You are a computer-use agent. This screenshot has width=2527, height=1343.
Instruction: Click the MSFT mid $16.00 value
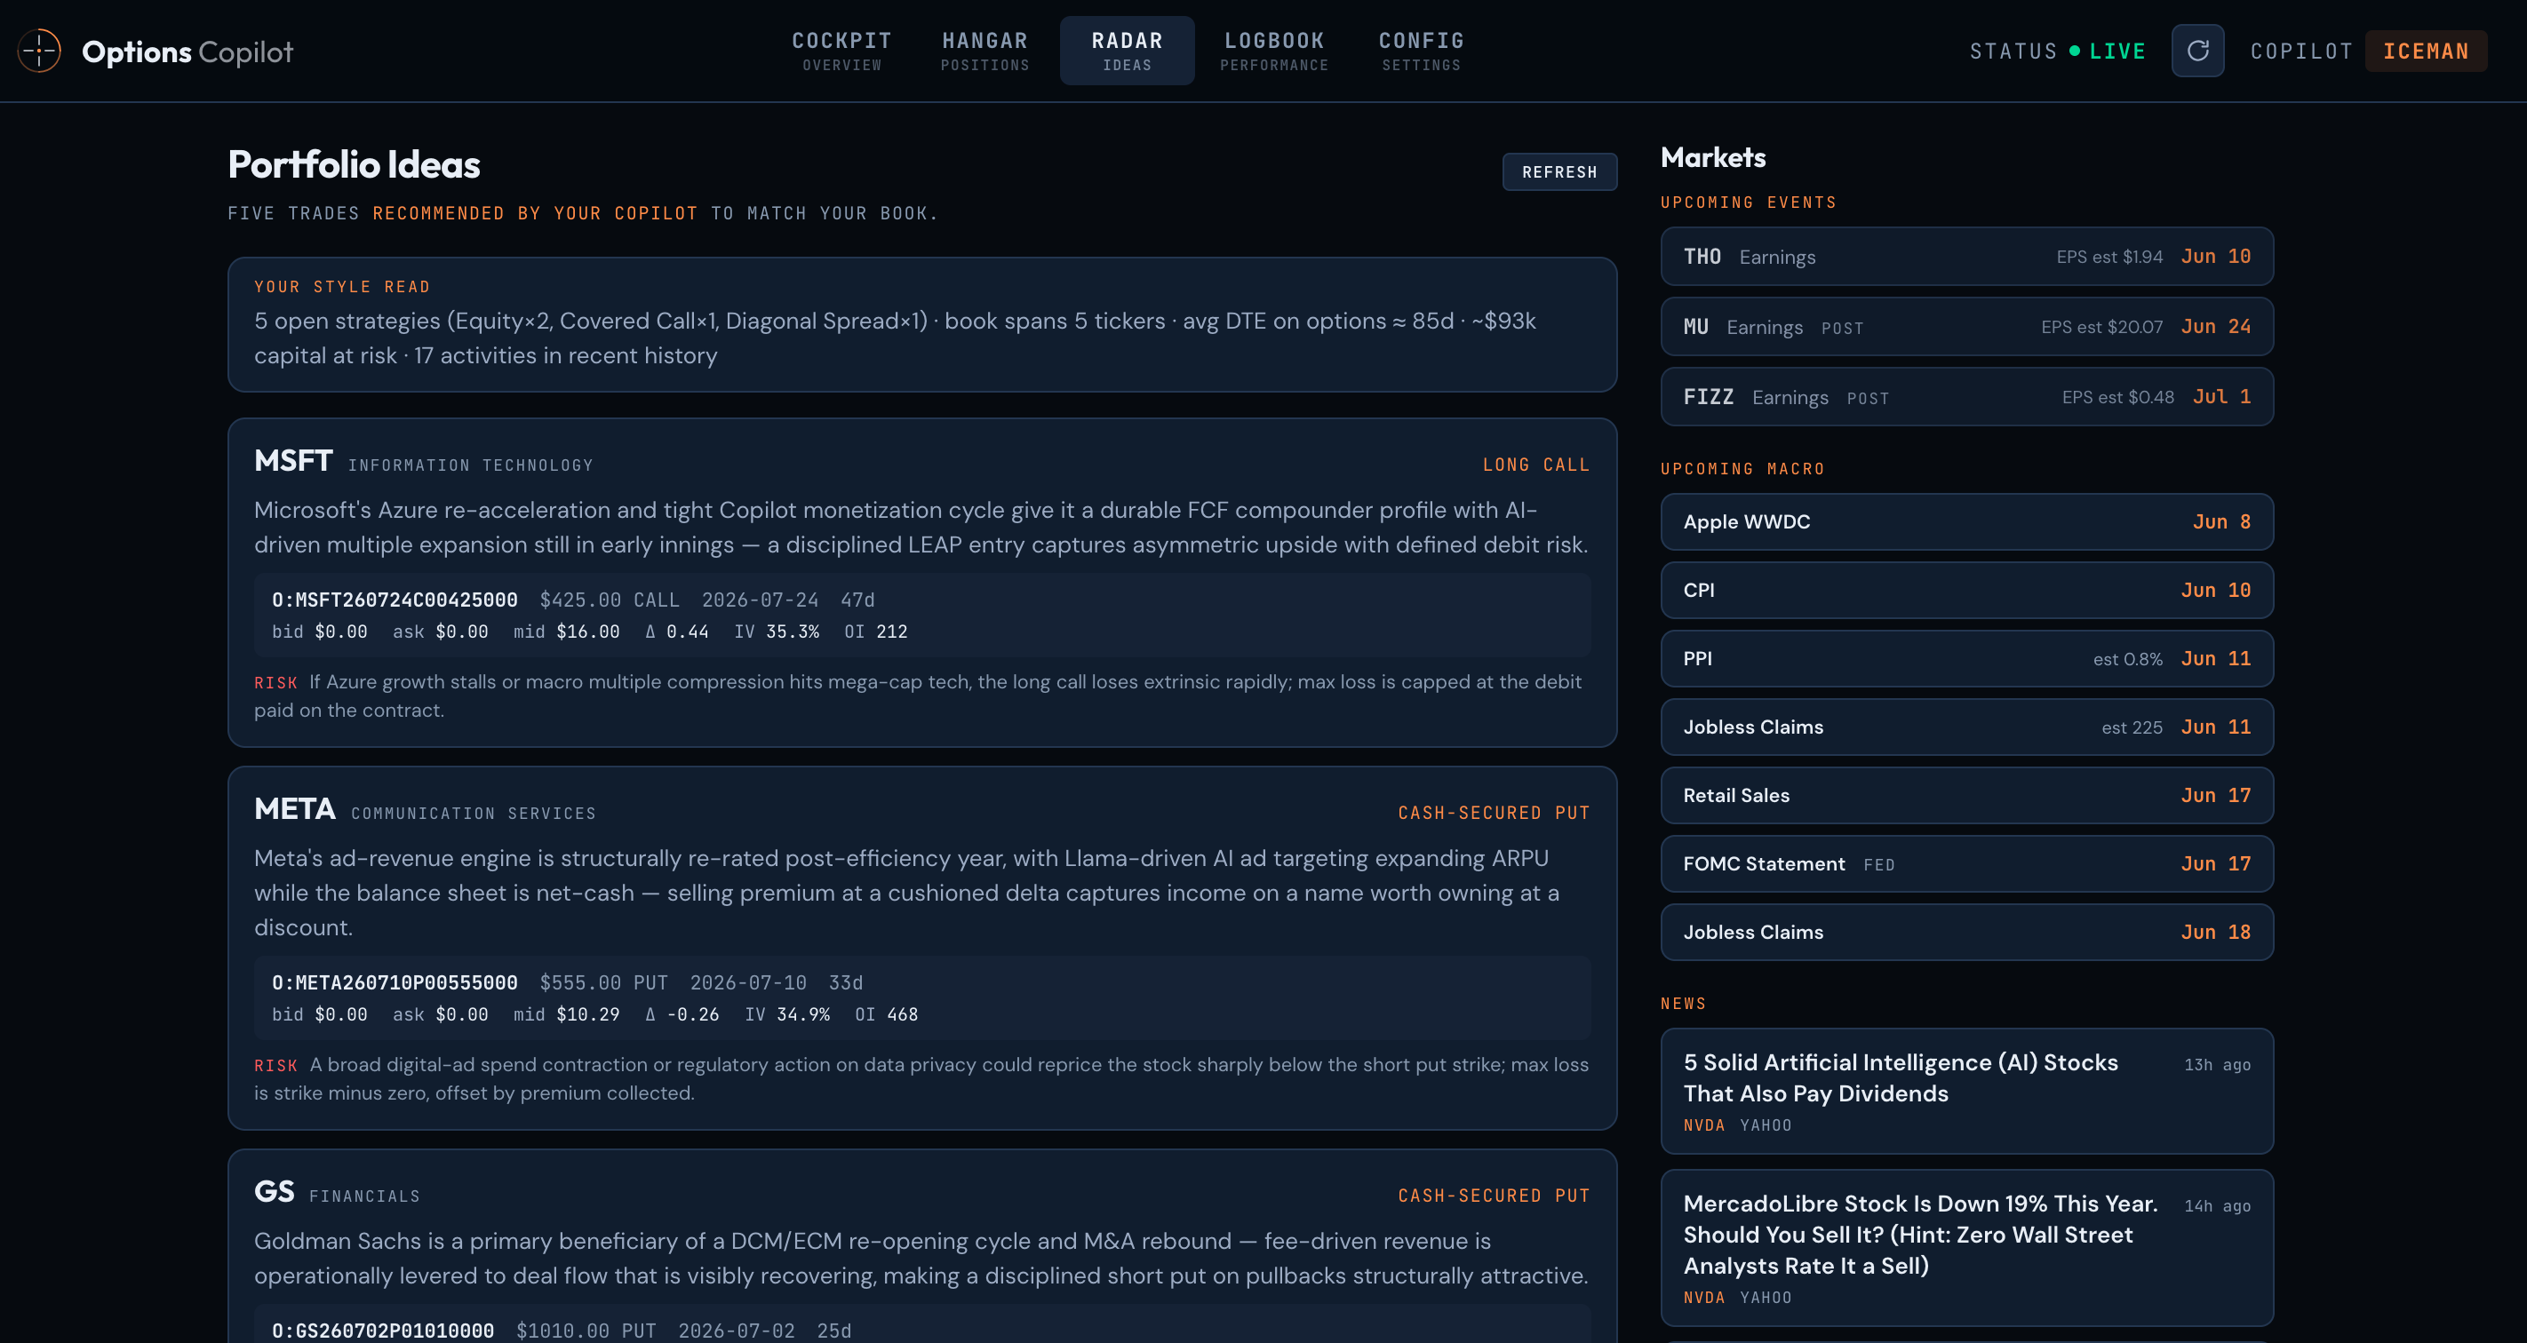tap(587, 632)
